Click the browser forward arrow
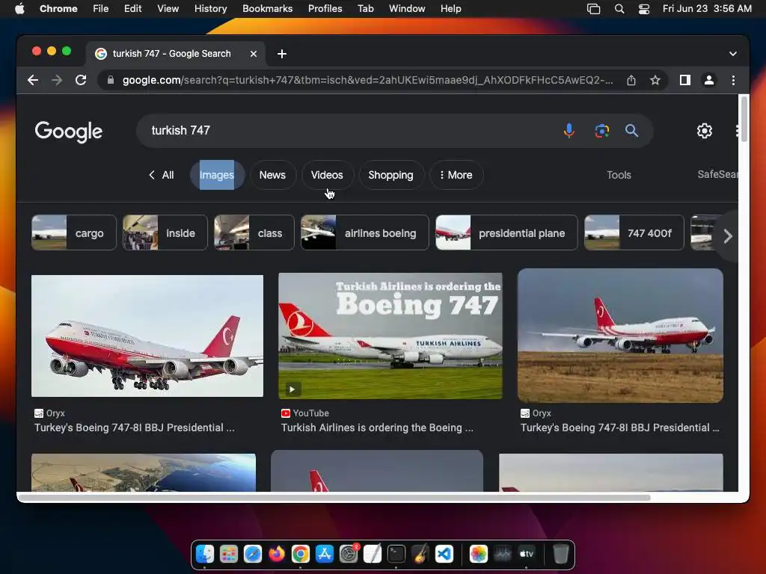 click(57, 80)
